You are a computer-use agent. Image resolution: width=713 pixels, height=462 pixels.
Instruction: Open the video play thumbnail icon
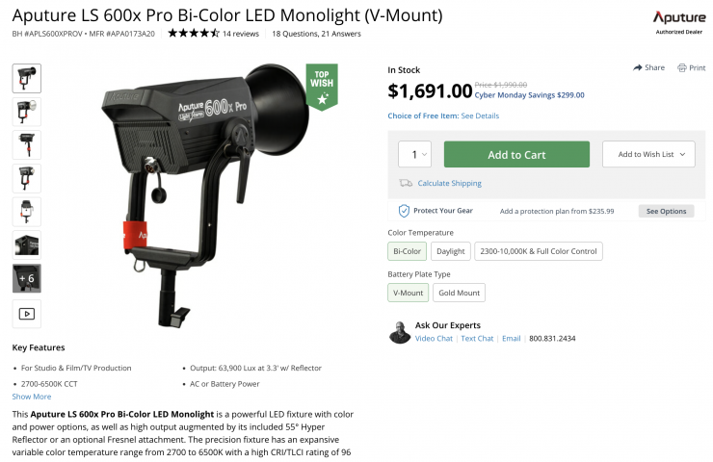[26, 313]
